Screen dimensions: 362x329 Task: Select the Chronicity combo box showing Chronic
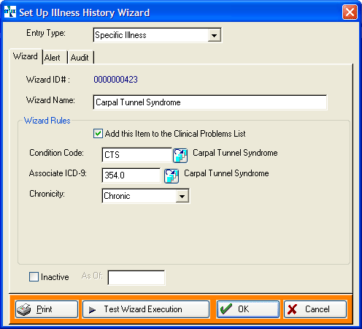point(145,196)
